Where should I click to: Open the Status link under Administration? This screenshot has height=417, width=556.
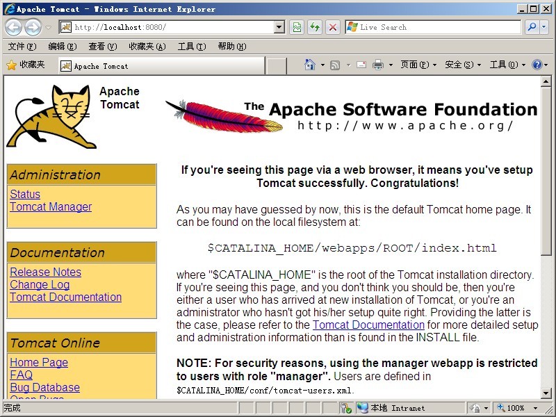coord(25,194)
